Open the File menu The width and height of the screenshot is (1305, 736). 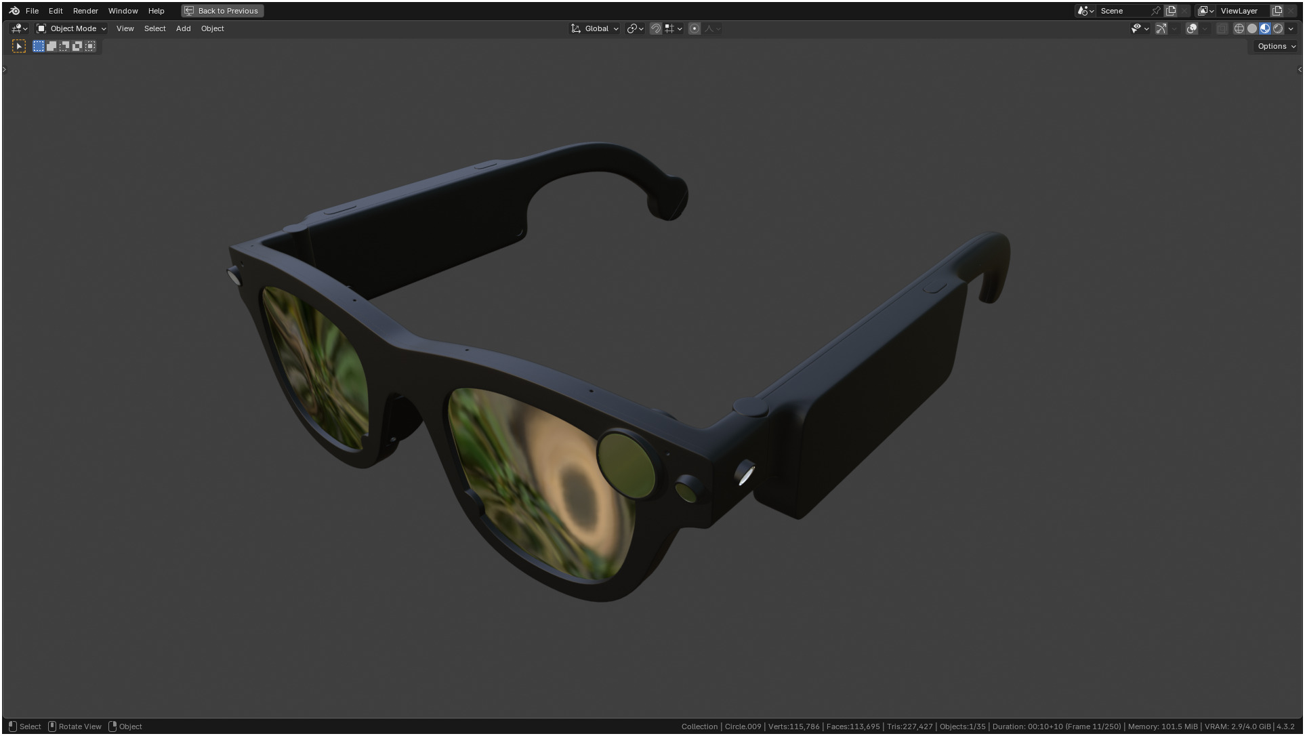click(x=32, y=11)
